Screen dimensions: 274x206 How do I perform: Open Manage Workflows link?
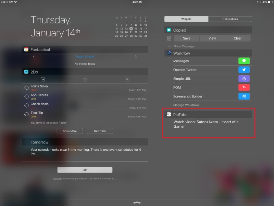tap(187, 105)
